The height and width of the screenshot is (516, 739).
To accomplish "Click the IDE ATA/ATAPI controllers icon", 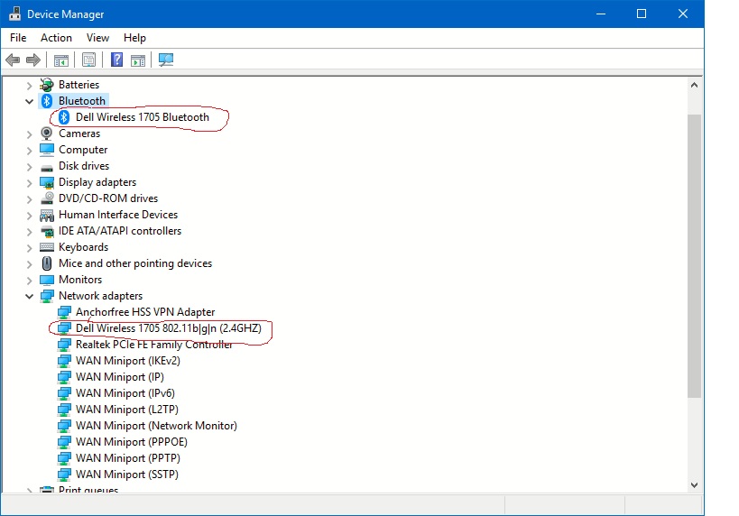I will point(47,231).
